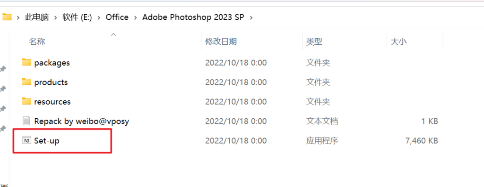This screenshot has width=484, height=187.
Task: Expand the chevron after Office breadcrumb
Action: 136,17
